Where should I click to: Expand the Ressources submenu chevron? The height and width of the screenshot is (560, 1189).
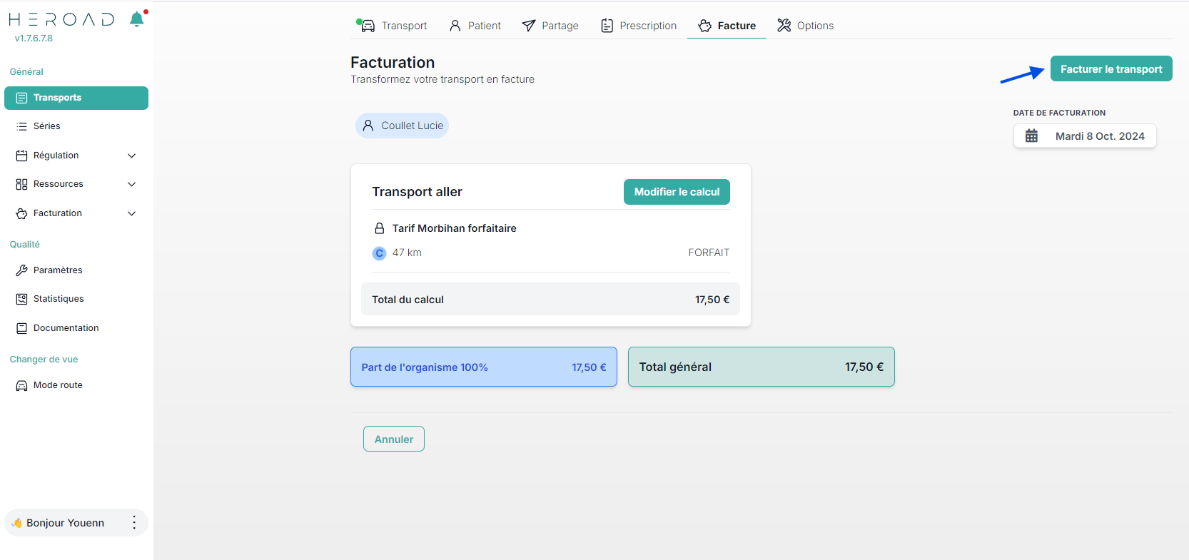pos(131,184)
